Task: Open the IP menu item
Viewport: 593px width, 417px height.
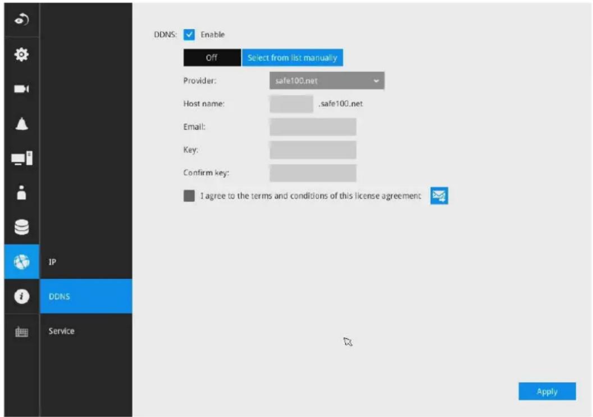Action: pyautogui.click(x=86, y=262)
